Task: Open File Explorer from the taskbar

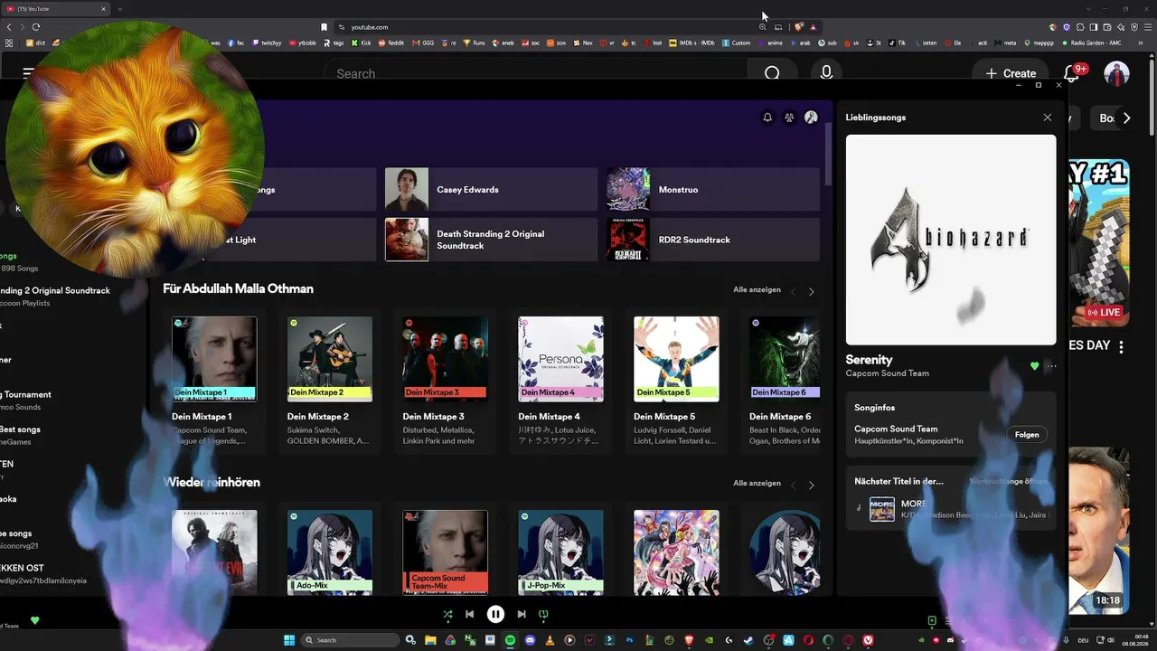Action: [x=430, y=640]
